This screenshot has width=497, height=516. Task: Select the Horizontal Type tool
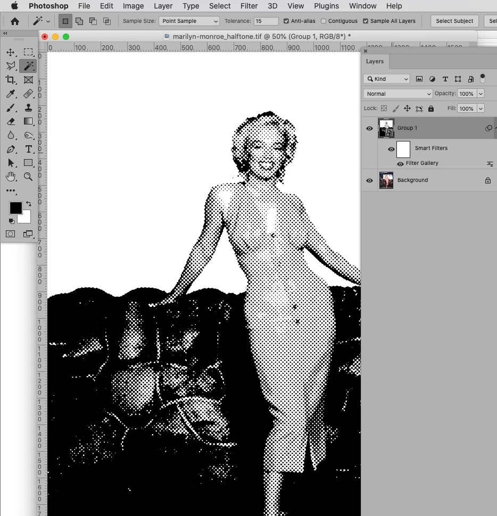(28, 149)
